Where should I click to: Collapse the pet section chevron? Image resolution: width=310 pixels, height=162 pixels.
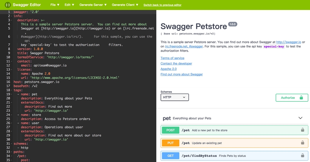[300, 118]
